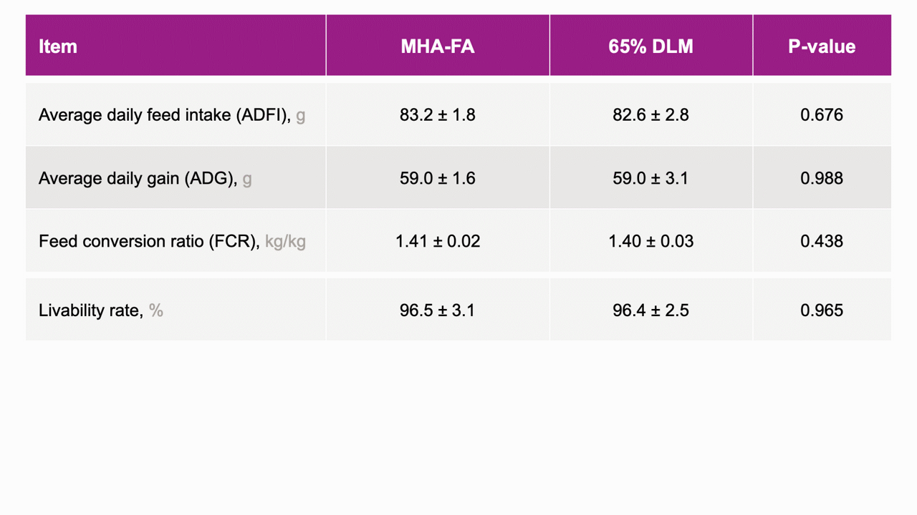The image size is (917, 515).
Task: Select the 96.4 ± 2.5 cell
Action: [651, 310]
